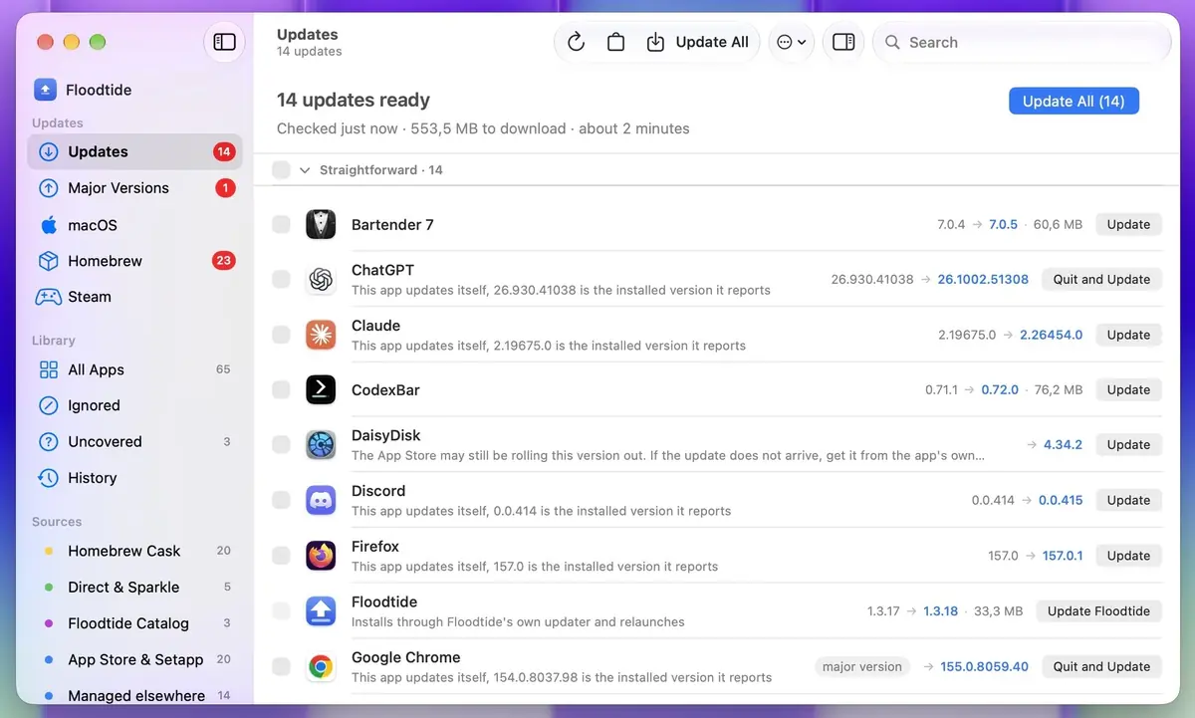Collapse the Straightforward group chevron
Screen dimensions: 1195x718
coord(305,170)
